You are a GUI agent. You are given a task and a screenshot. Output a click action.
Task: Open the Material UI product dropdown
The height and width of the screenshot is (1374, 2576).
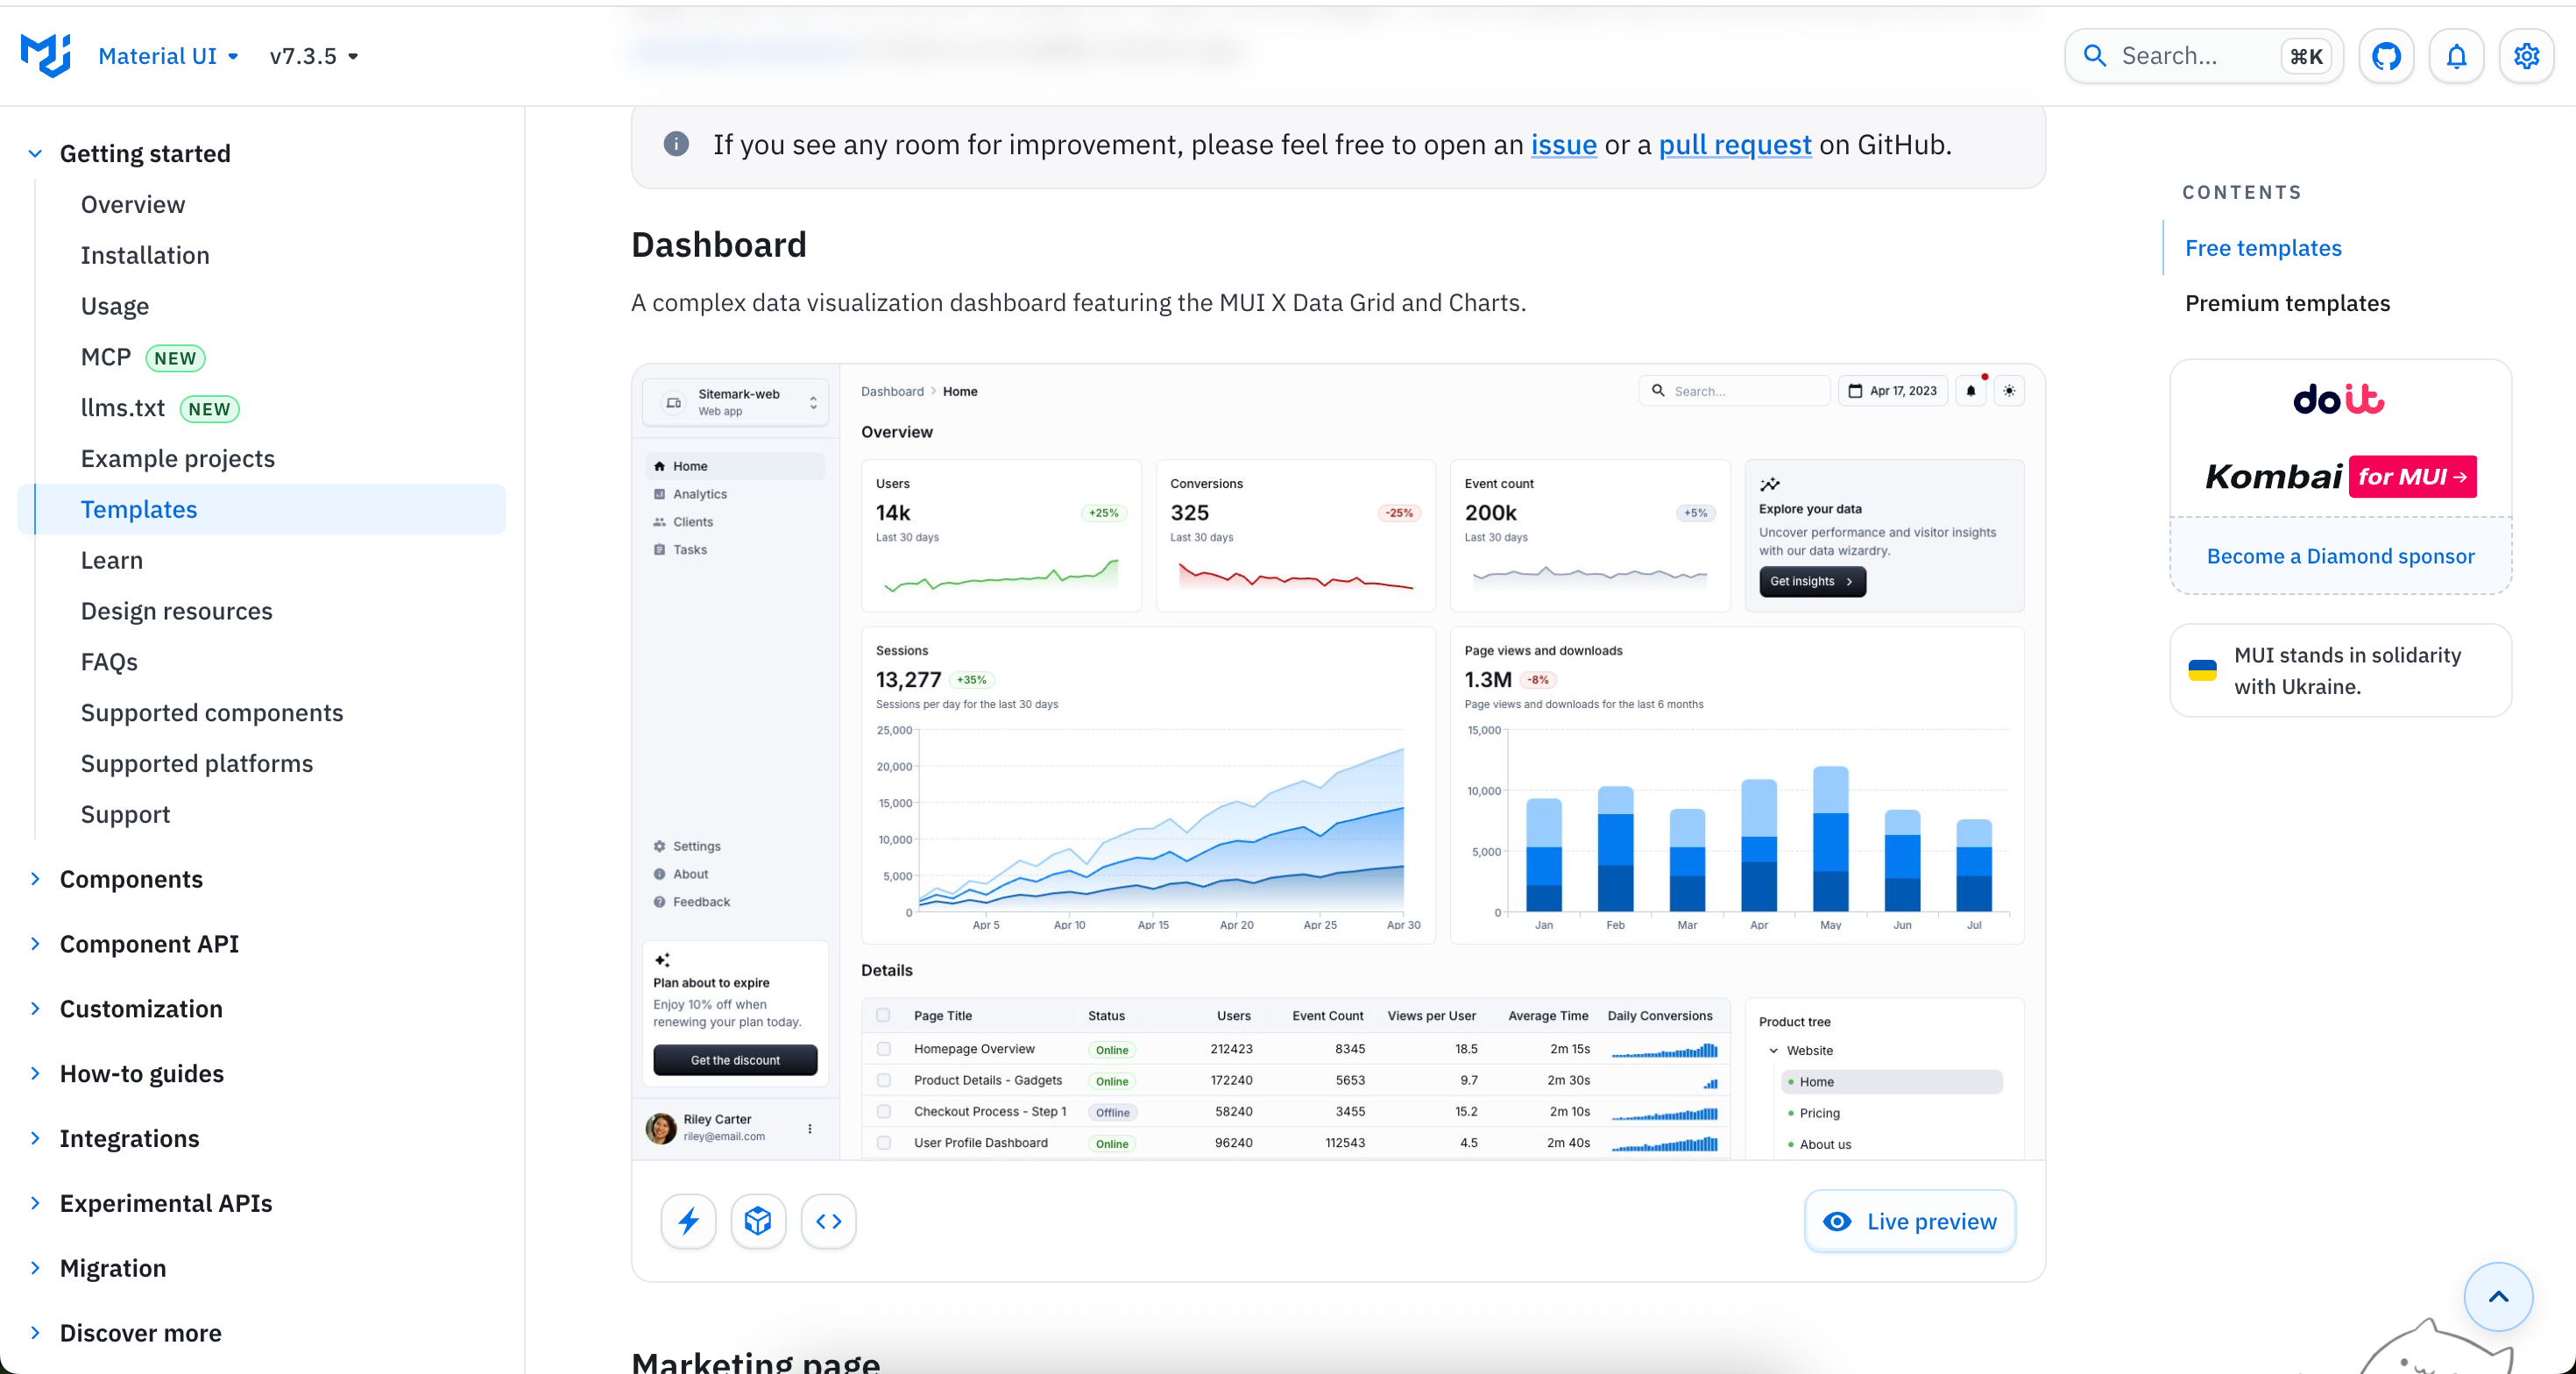pos(168,56)
